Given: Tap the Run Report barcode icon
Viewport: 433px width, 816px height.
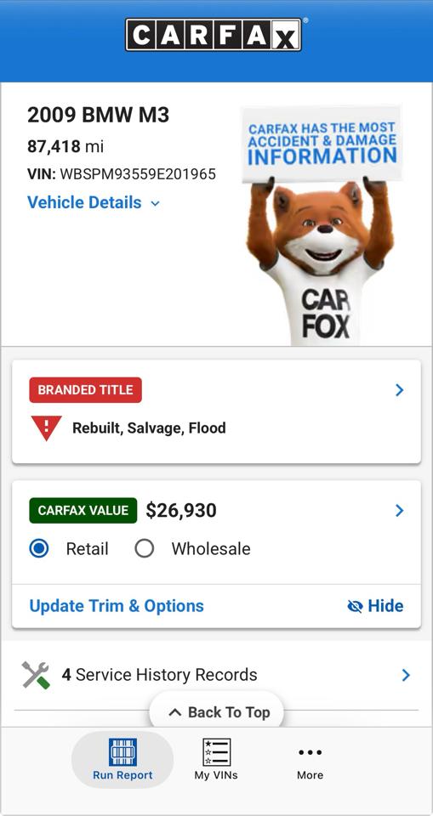Looking at the screenshot, I should [x=122, y=751].
